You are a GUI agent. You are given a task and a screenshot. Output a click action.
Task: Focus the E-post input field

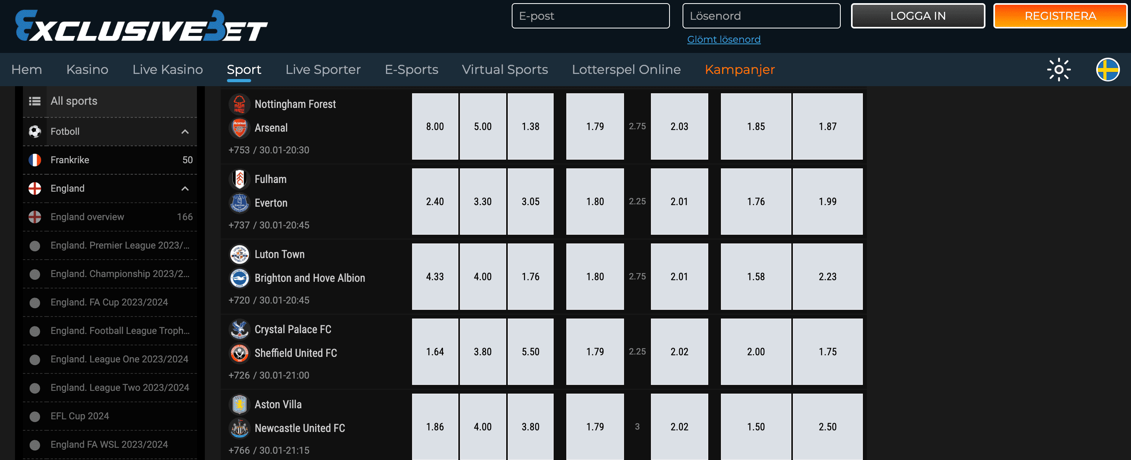click(x=590, y=16)
